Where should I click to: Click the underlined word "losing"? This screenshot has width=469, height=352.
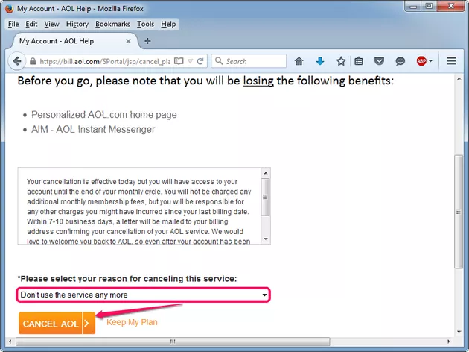click(x=258, y=81)
